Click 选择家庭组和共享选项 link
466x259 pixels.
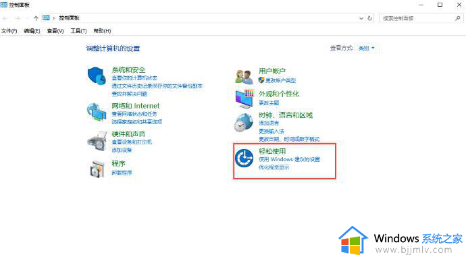point(136,121)
